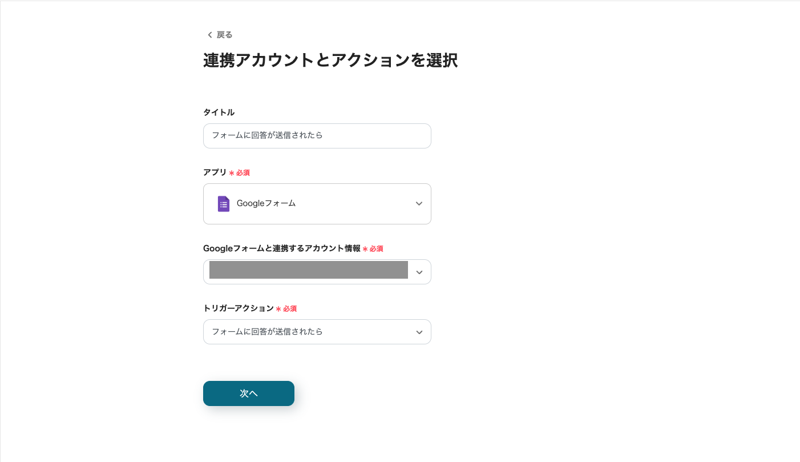Click the Googleフォームと連携するアカウント情報 label
The image size is (800, 462).
(x=281, y=248)
